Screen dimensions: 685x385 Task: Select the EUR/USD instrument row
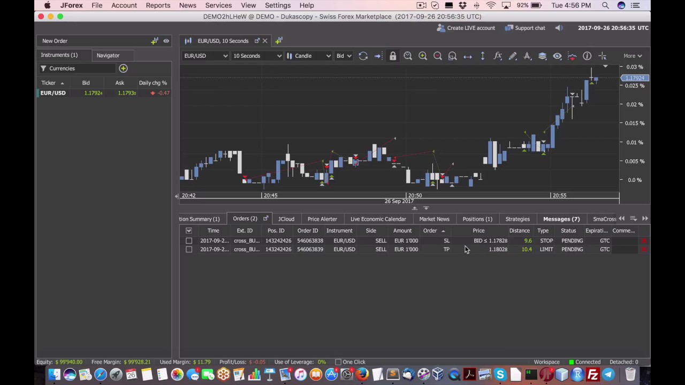(x=104, y=93)
